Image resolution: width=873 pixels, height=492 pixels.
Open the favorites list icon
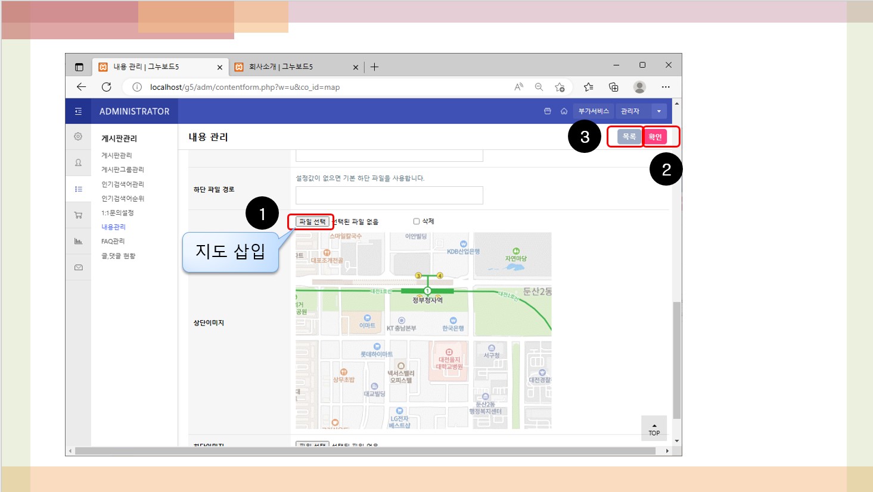589,87
